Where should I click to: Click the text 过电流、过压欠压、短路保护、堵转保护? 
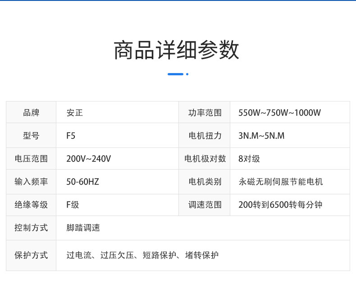coord(142,255)
